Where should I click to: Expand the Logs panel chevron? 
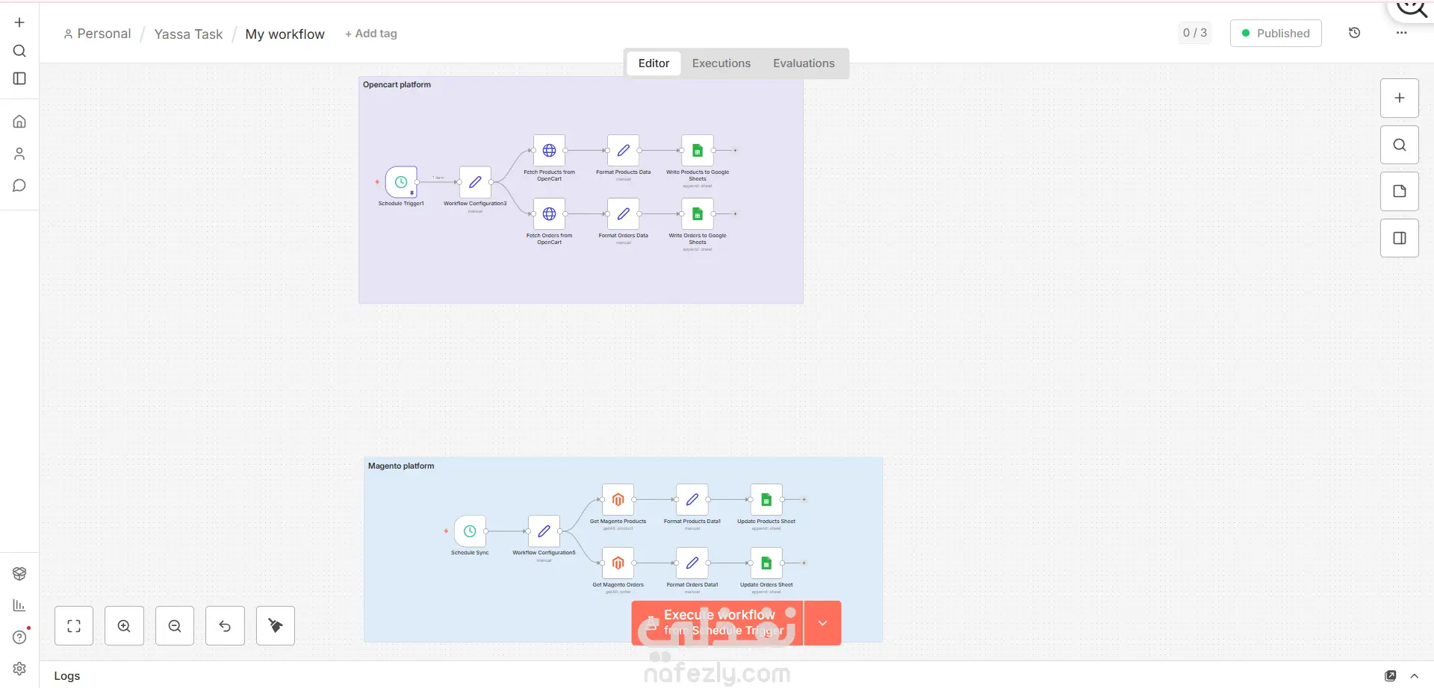click(x=1415, y=676)
